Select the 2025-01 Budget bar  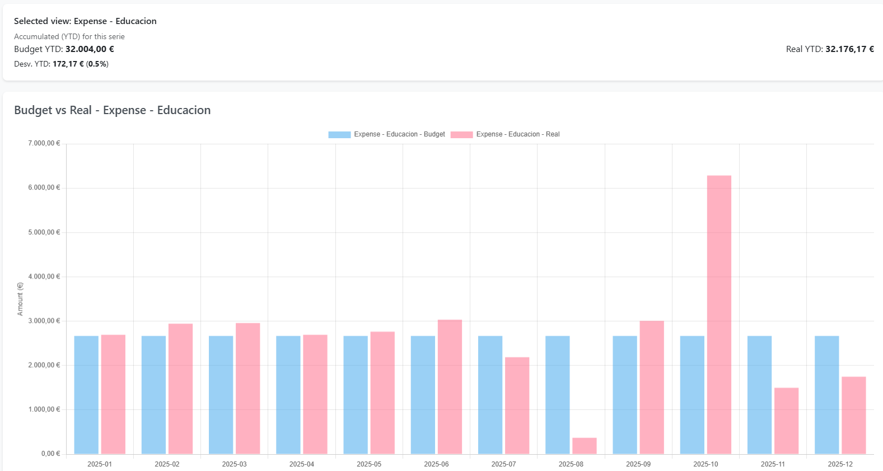click(x=86, y=395)
